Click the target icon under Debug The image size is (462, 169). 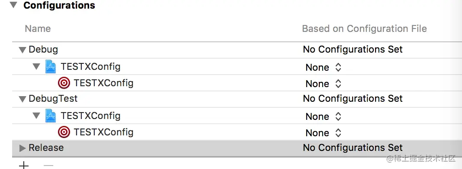[64, 83]
